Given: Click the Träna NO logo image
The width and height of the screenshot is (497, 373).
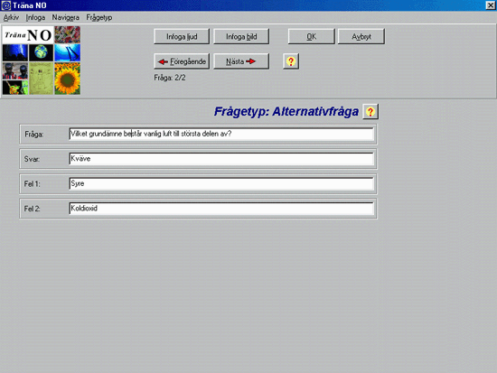Looking at the screenshot, I should pyautogui.click(x=28, y=35).
